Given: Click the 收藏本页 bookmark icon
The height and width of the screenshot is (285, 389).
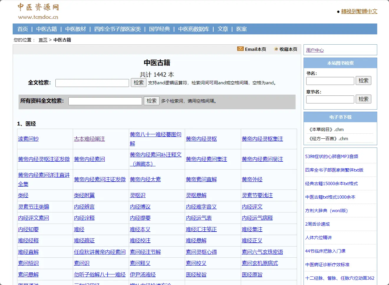Looking at the screenshot, I should coord(276,49).
